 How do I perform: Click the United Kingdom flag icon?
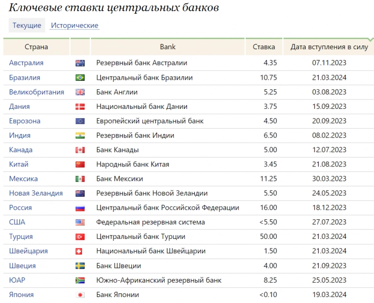click(80, 92)
